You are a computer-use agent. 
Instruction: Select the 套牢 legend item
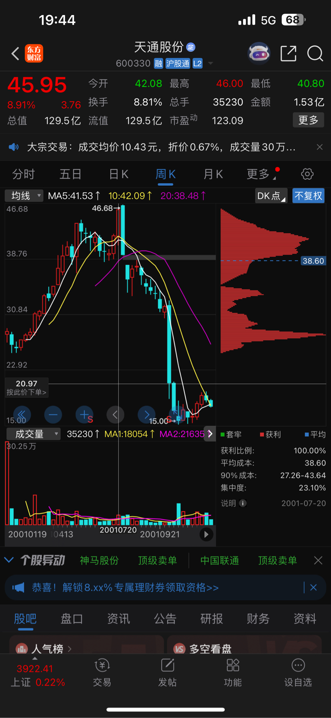231,434
